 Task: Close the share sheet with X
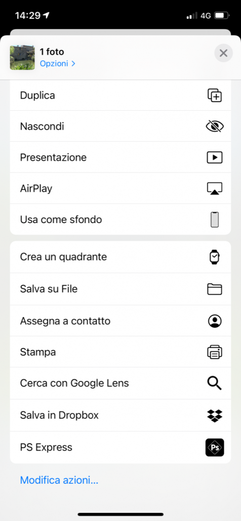(x=223, y=53)
